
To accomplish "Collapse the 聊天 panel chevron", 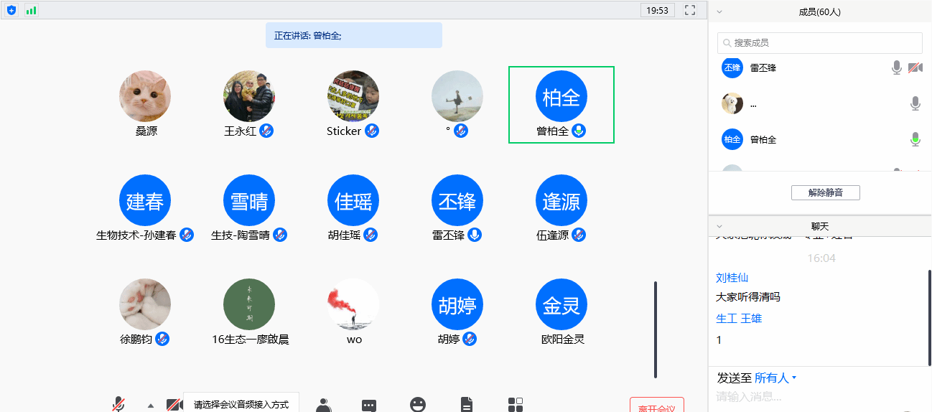I will 719,226.
